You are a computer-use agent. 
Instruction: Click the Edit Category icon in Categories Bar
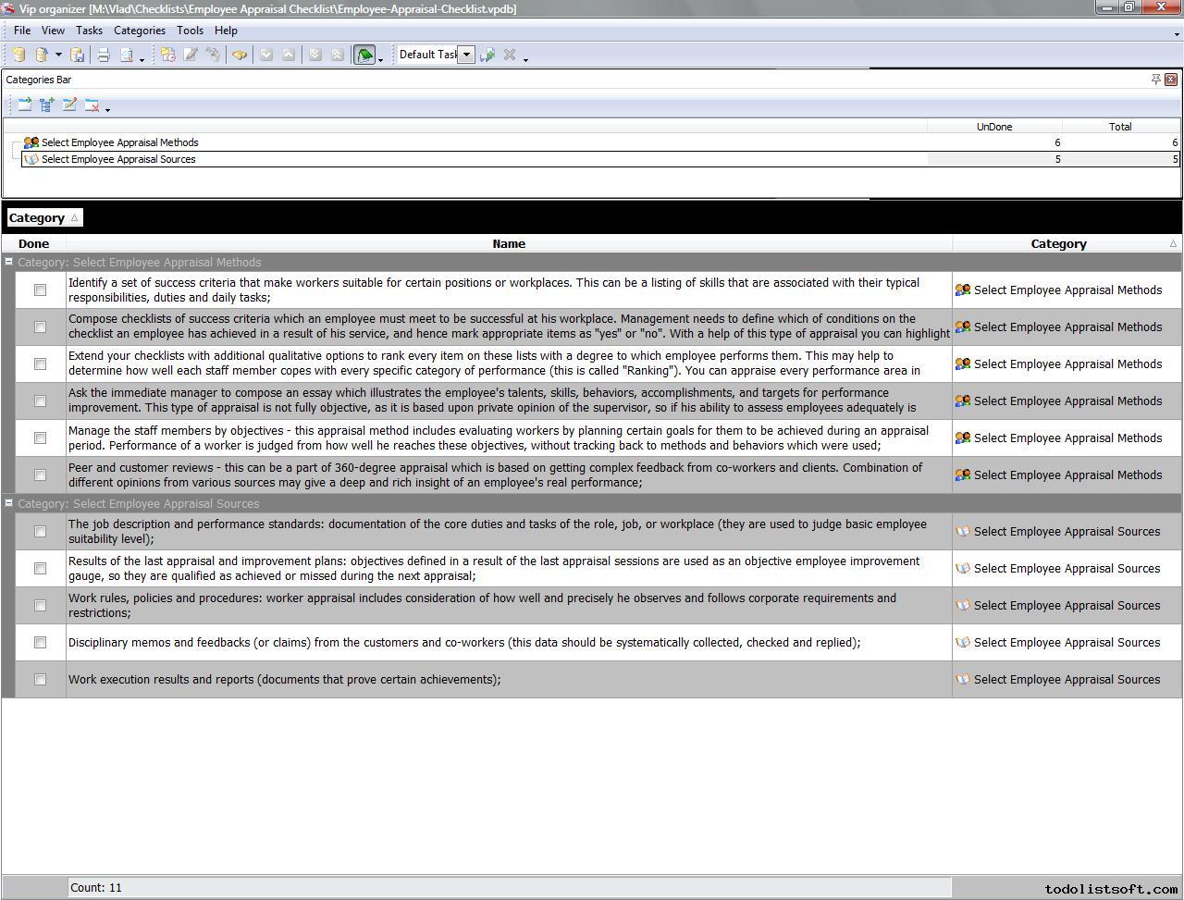click(69, 105)
